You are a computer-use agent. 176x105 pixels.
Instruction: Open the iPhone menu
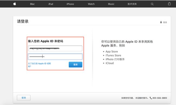click(70, 4)
